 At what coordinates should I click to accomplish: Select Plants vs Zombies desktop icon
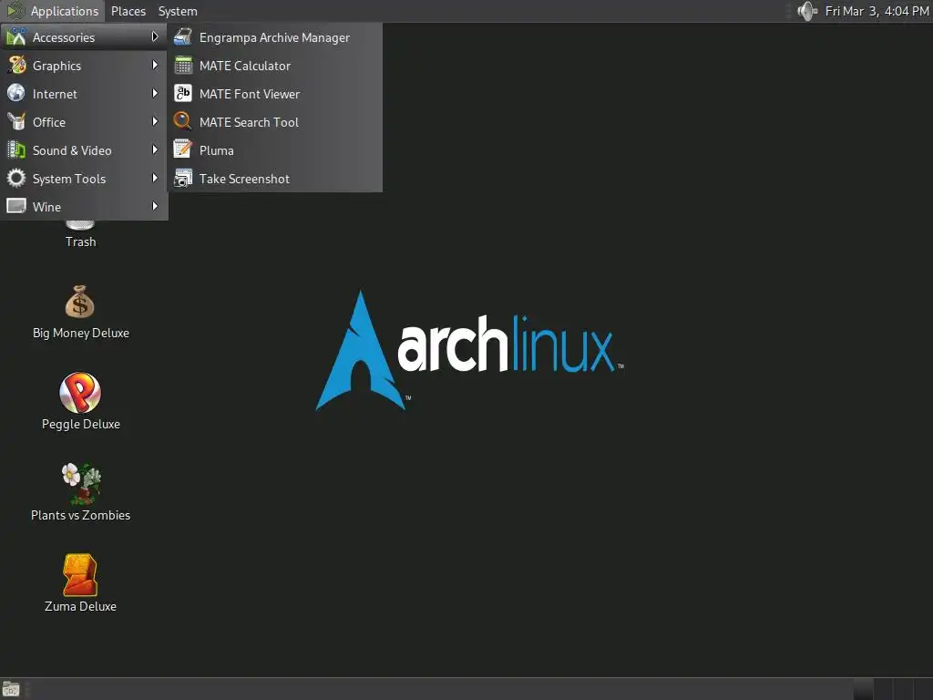tap(81, 483)
